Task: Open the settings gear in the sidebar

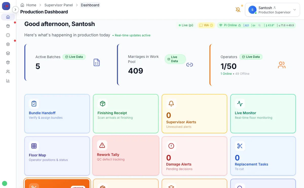Action: [x=8, y=44]
